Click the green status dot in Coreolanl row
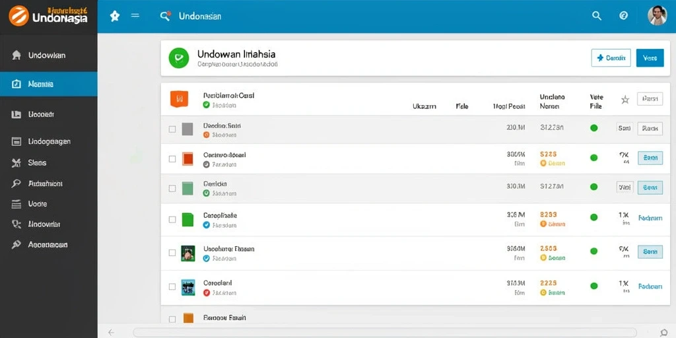Image resolution: width=676 pixels, height=338 pixels. point(593,285)
